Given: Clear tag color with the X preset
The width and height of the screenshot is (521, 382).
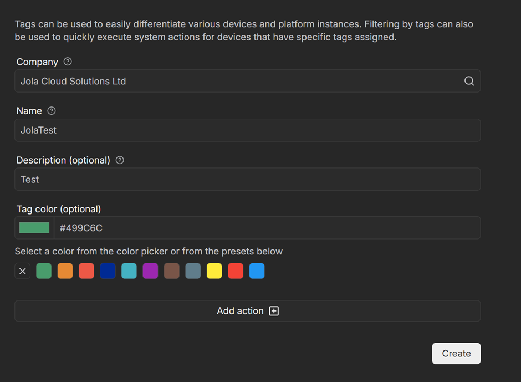Looking at the screenshot, I should (x=23, y=271).
